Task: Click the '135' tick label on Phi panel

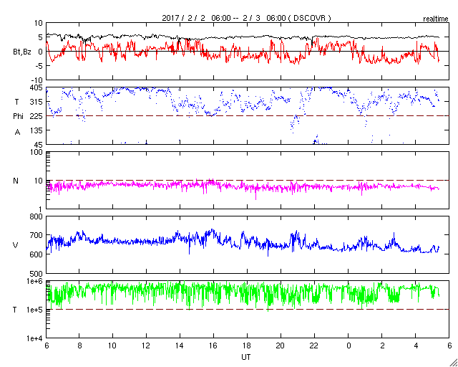Action: click(x=36, y=130)
